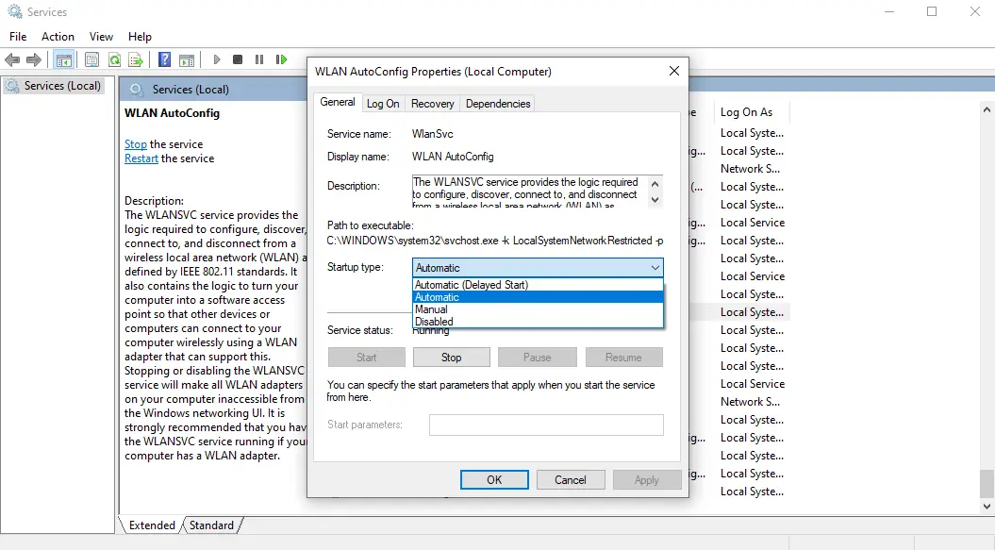Open the Help menu
Viewport: 995px width, 550px height.
click(x=140, y=37)
